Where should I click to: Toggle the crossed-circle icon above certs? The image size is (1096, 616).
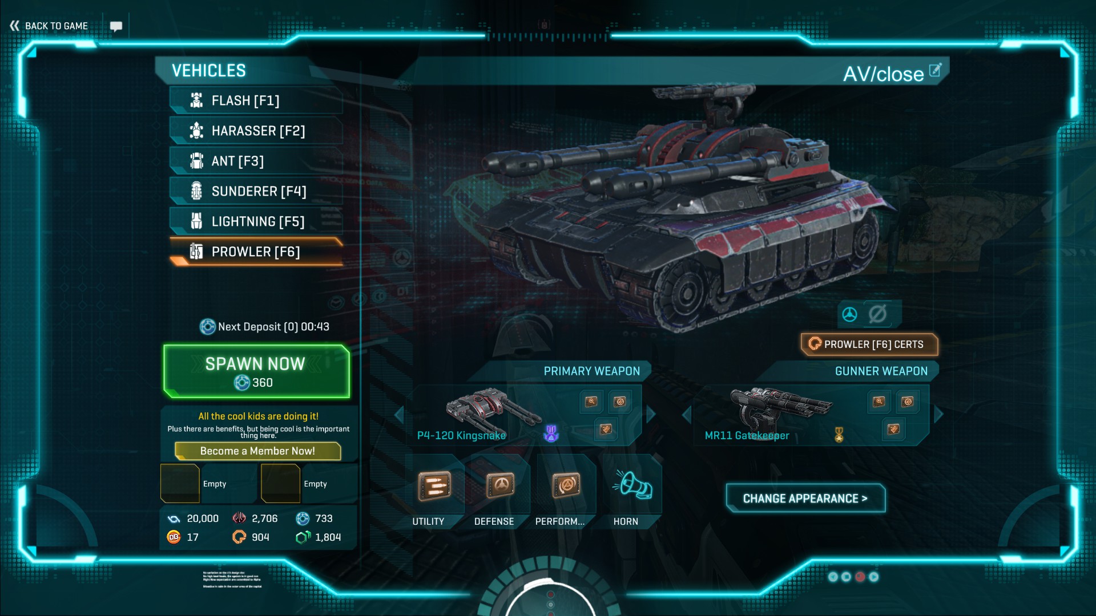tap(877, 314)
